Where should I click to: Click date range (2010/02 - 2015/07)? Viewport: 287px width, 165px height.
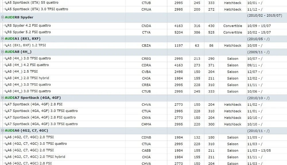[265, 16]
